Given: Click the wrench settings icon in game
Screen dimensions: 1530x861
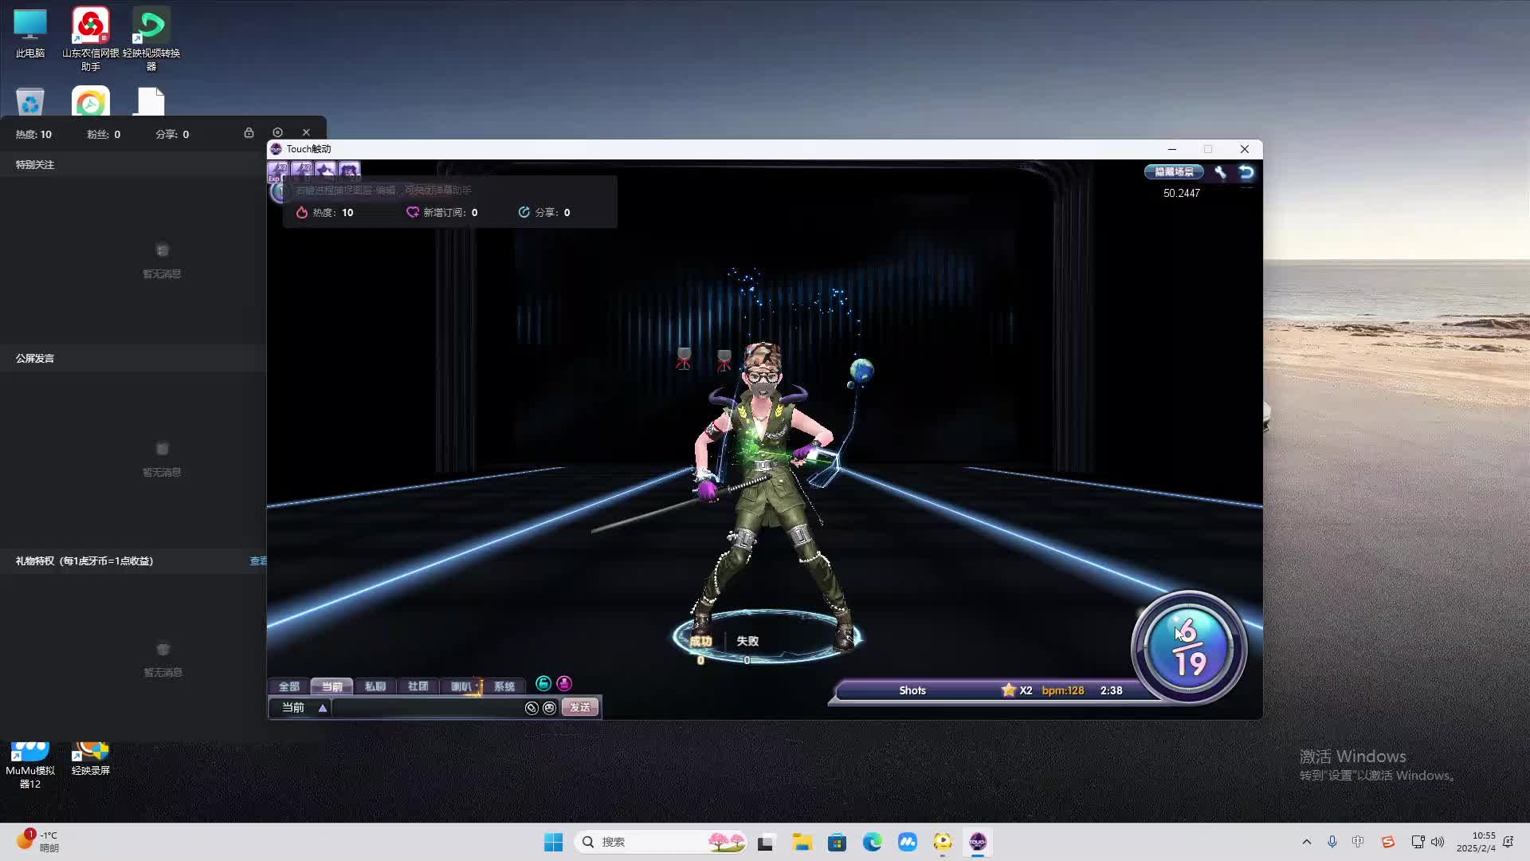Looking at the screenshot, I should (x=1220, y=172).
